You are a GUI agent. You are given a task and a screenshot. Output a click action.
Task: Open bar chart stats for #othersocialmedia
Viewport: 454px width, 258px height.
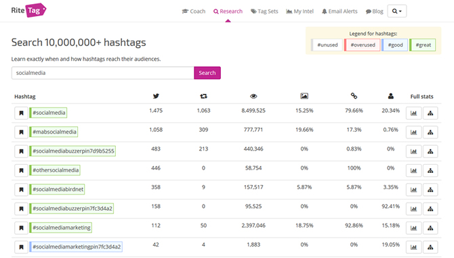click(414, 171)
